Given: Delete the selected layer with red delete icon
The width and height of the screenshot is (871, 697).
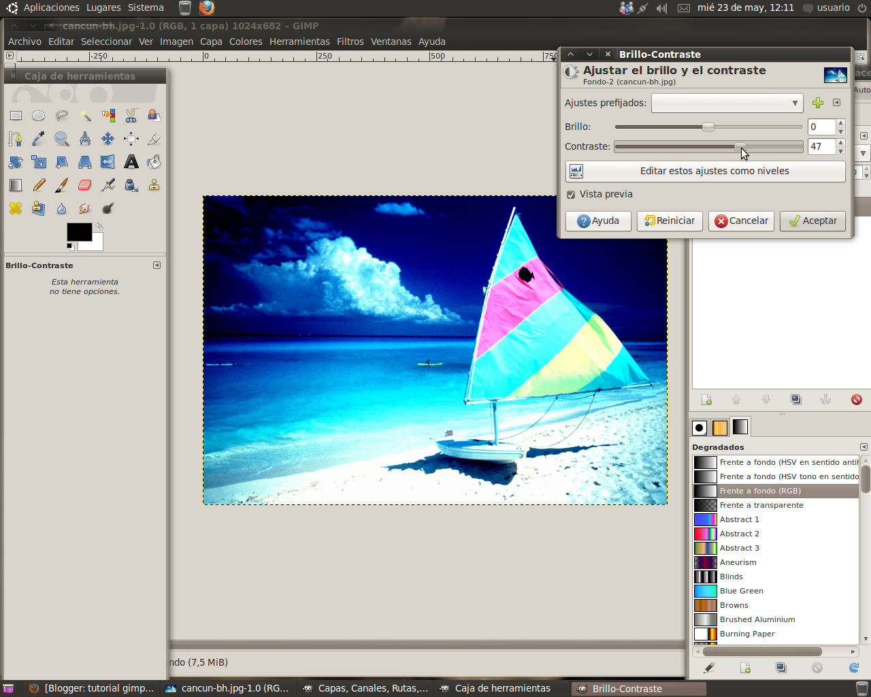Looking at the screenshot, I should pyautogui.click(x=856, y=400).
